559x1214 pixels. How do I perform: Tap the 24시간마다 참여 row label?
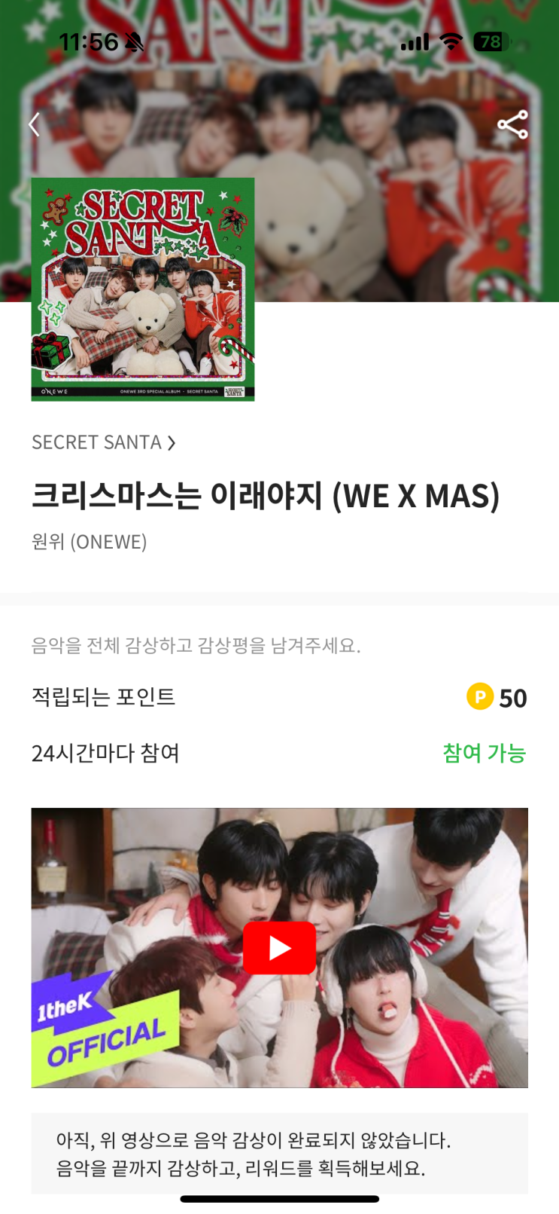point(105,753)
